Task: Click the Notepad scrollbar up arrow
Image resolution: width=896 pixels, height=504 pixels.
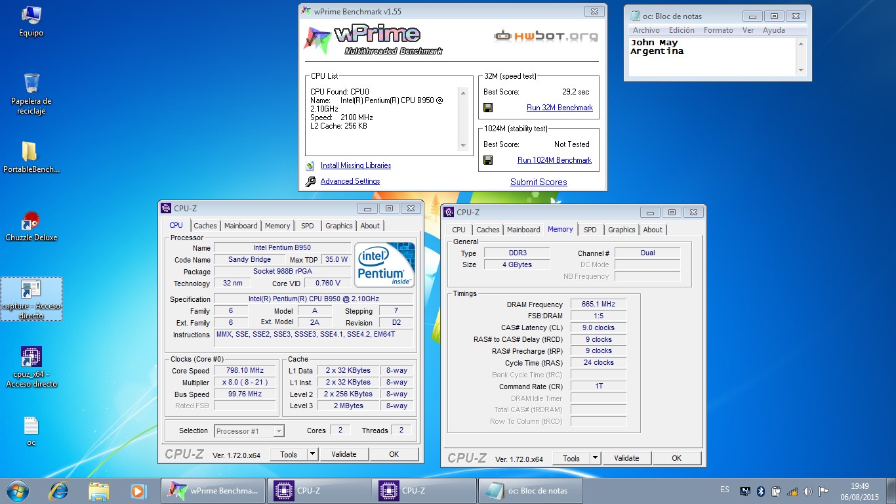Action: click(x=801, y=44)
